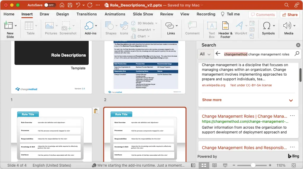Screen dimensions: 303x169
Task: Open the Comments button
Action: coord(263,15)
